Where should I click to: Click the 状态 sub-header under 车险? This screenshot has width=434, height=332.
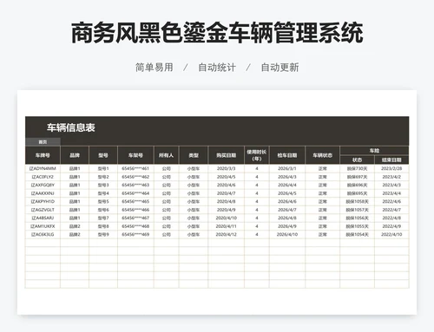tap(358, 159)
